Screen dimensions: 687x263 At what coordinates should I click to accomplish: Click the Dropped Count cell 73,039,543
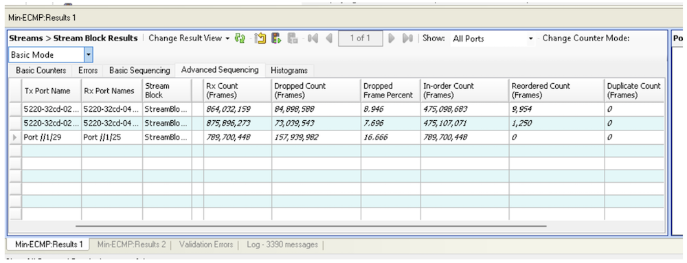point(316,124)
